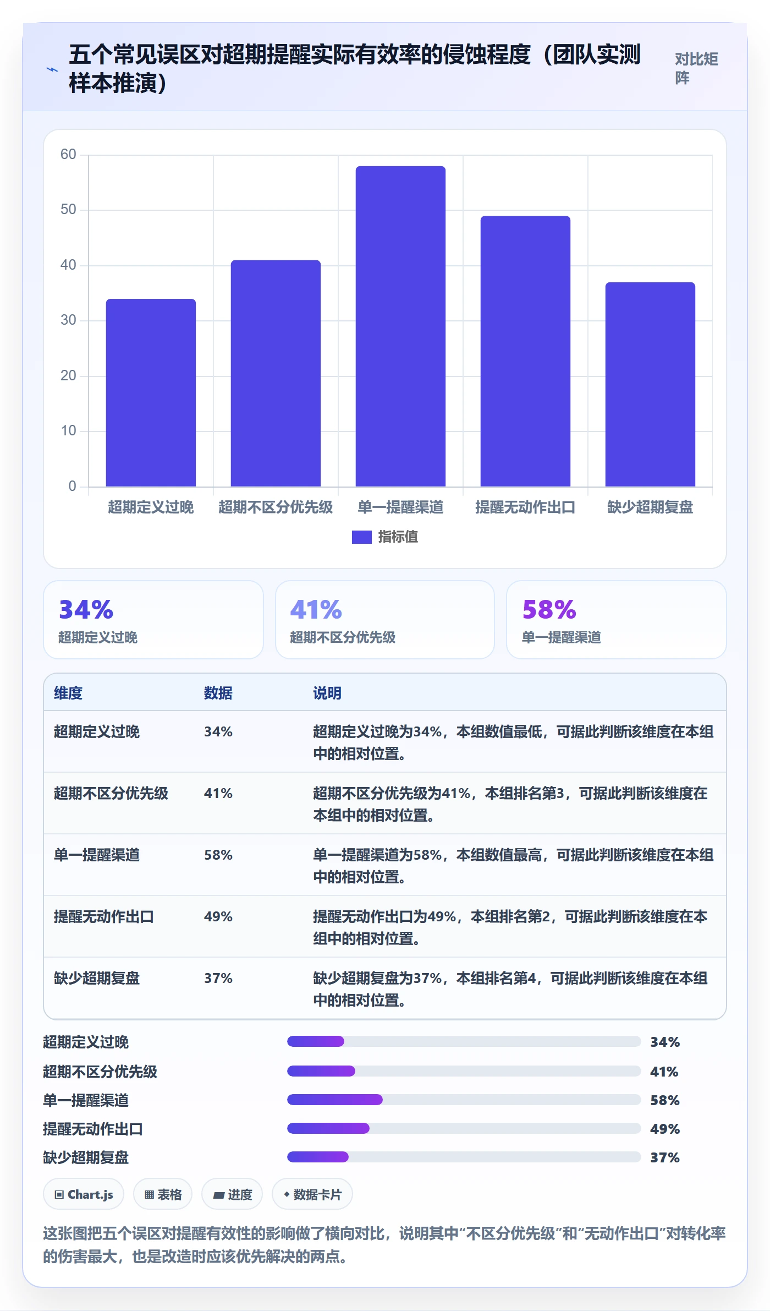
Task: Click the 49% value in table
Action: point(218,916)
